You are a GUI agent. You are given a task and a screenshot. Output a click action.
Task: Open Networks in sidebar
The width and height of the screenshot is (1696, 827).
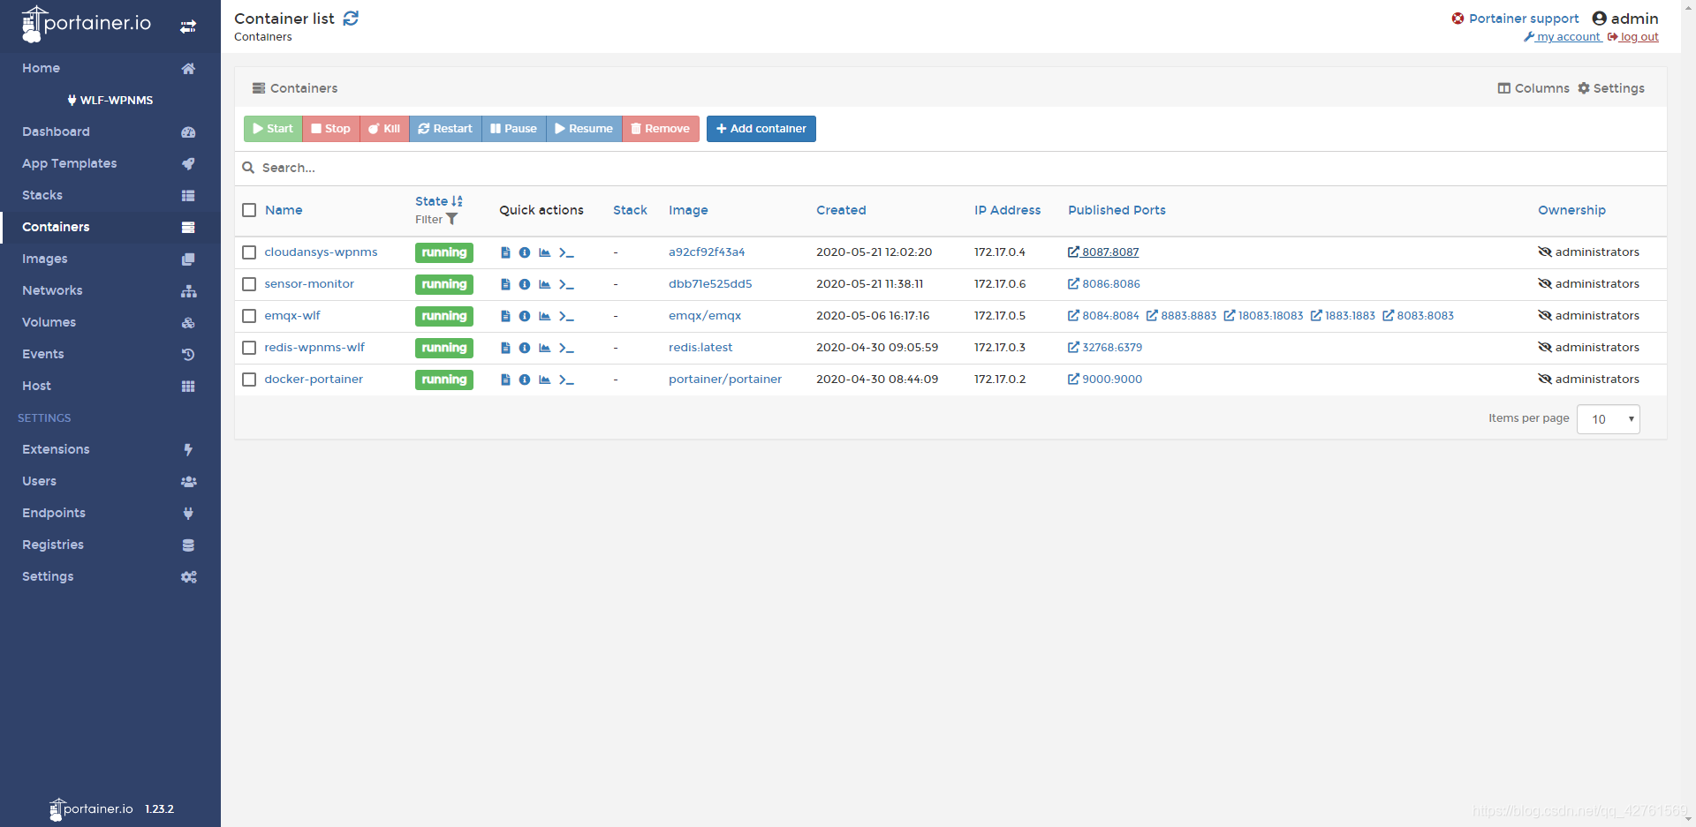(x=110, y=290)
